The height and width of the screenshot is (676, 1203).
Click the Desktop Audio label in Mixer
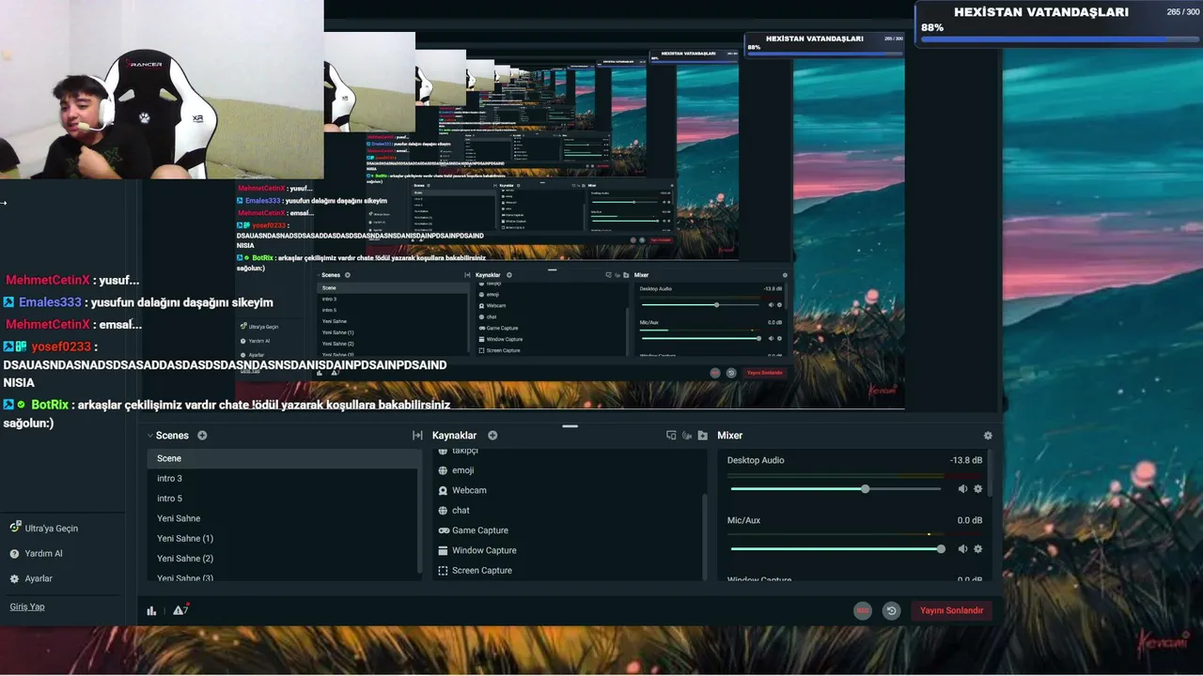[756, 460]
